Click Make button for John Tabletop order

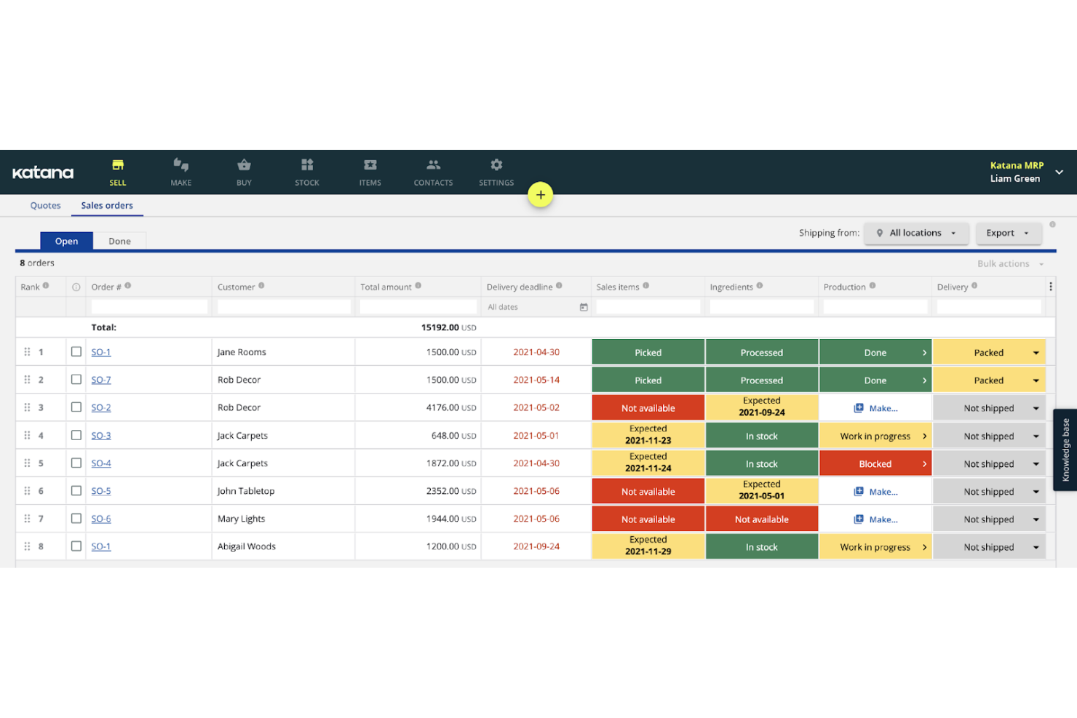coord(875,492)
